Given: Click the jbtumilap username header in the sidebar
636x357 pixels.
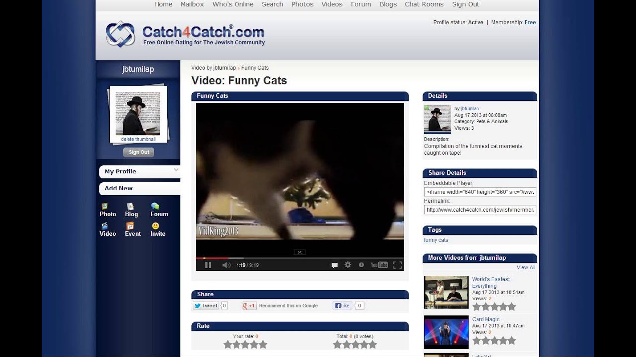Looking at the screenshot, I should pyautogui.click(x=138, y=70).
